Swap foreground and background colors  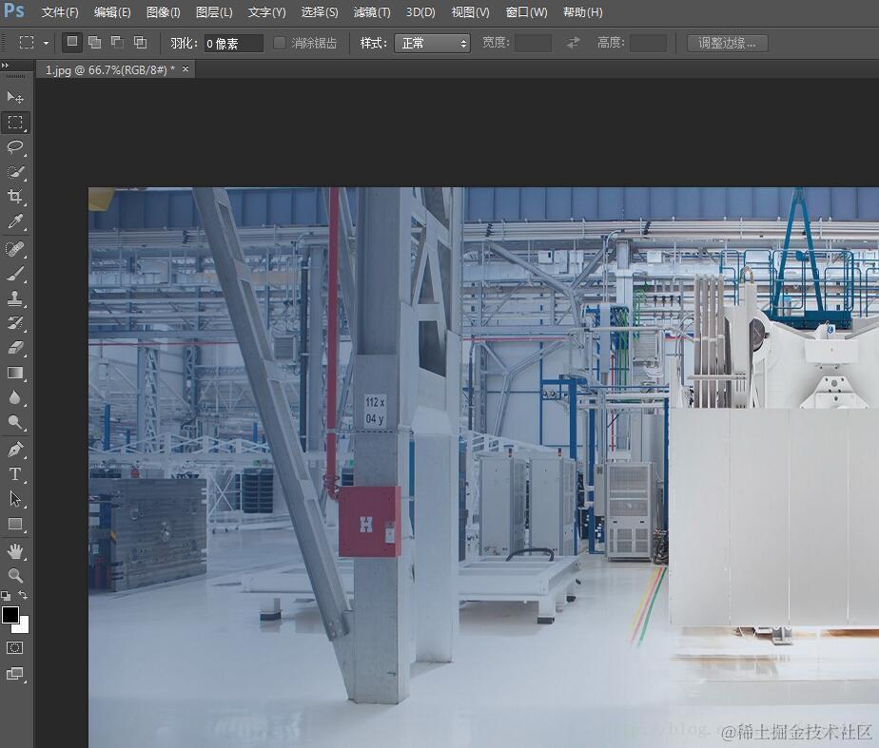pyautogui.click(x=23, y=595)
